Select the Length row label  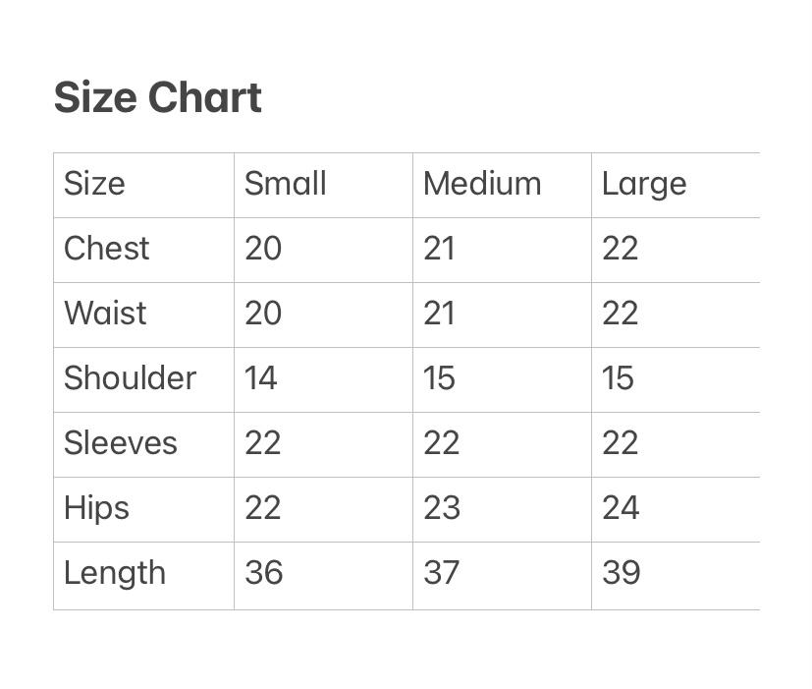coord(114,573)
